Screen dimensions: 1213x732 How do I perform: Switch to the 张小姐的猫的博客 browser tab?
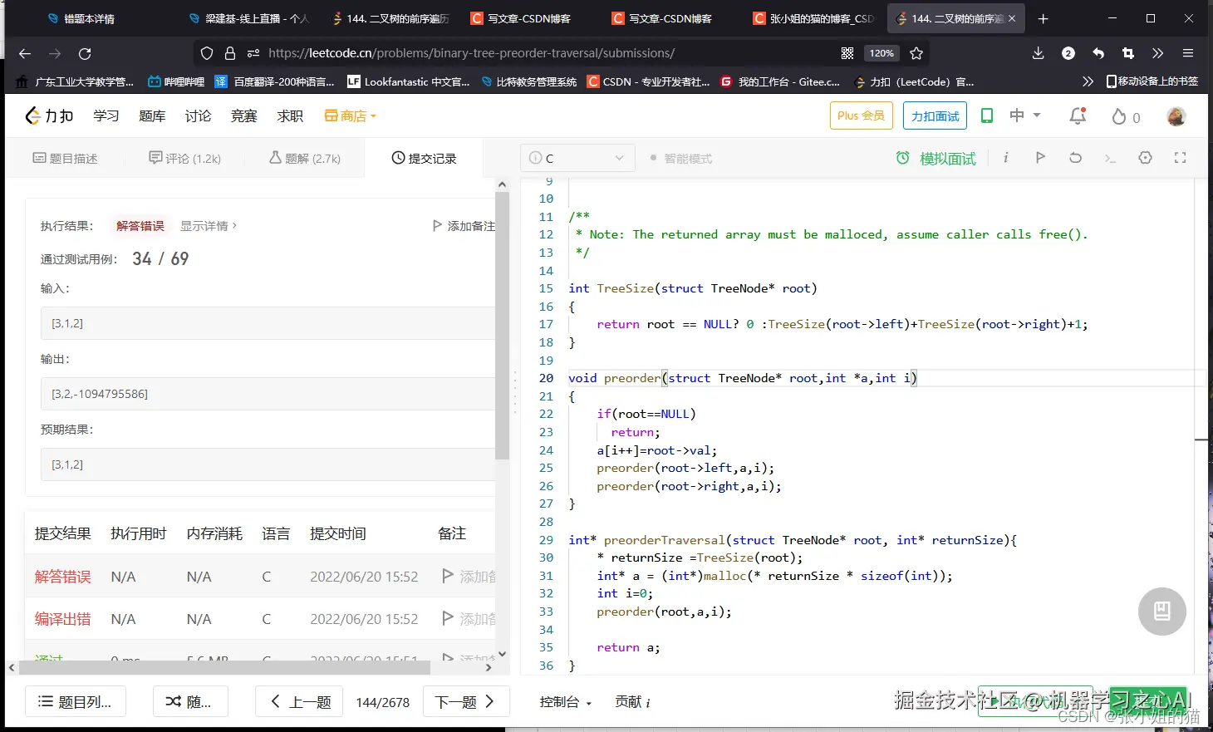tap(814, 18)
